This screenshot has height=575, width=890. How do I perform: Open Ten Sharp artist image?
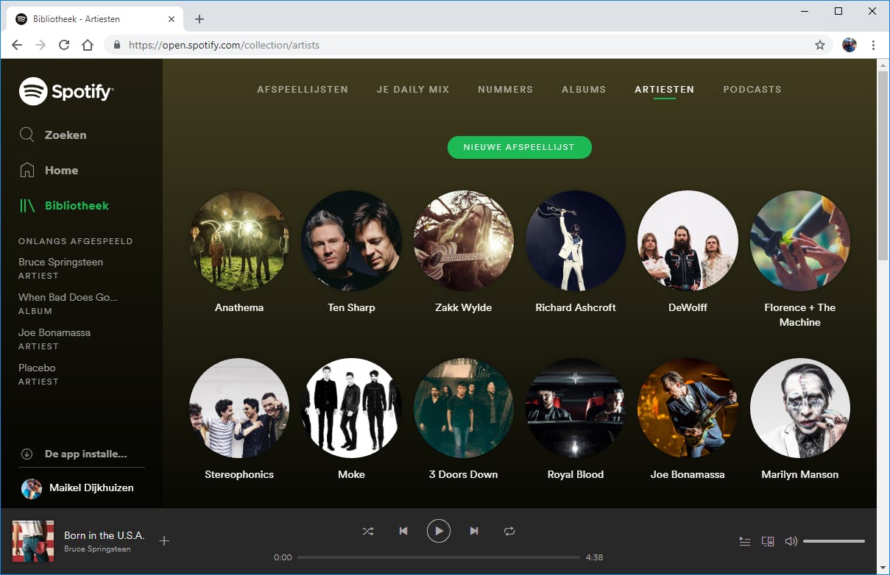(x=351, y=241)
